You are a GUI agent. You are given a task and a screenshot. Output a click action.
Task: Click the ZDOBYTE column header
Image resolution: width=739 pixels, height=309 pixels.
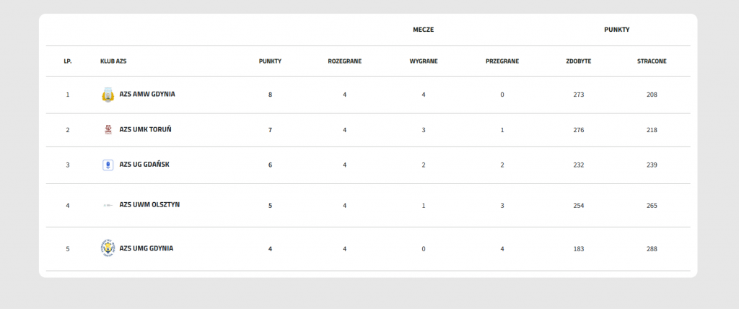579,61
